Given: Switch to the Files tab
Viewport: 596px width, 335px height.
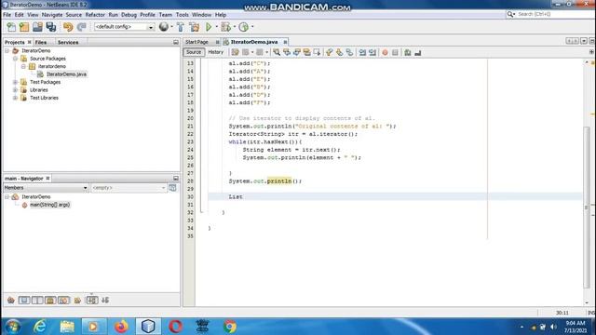Looking at the screenshot, I should pos(41,42).
